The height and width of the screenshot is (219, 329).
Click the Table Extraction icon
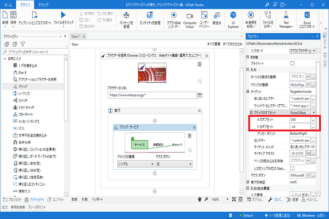click(217, 16)
